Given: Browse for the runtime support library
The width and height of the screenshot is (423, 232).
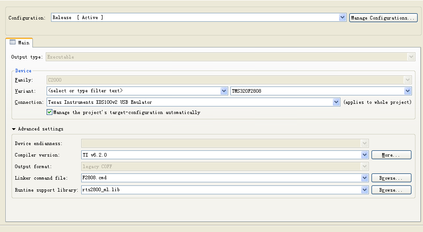Looking at the screenshot, I should pos(391,190).
